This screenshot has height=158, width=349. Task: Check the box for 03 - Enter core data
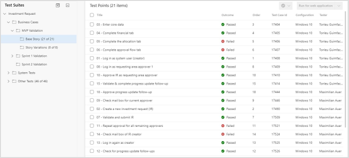click(91, 24)
